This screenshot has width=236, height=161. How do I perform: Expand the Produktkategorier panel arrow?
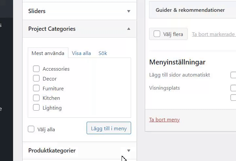click(128, 151)
